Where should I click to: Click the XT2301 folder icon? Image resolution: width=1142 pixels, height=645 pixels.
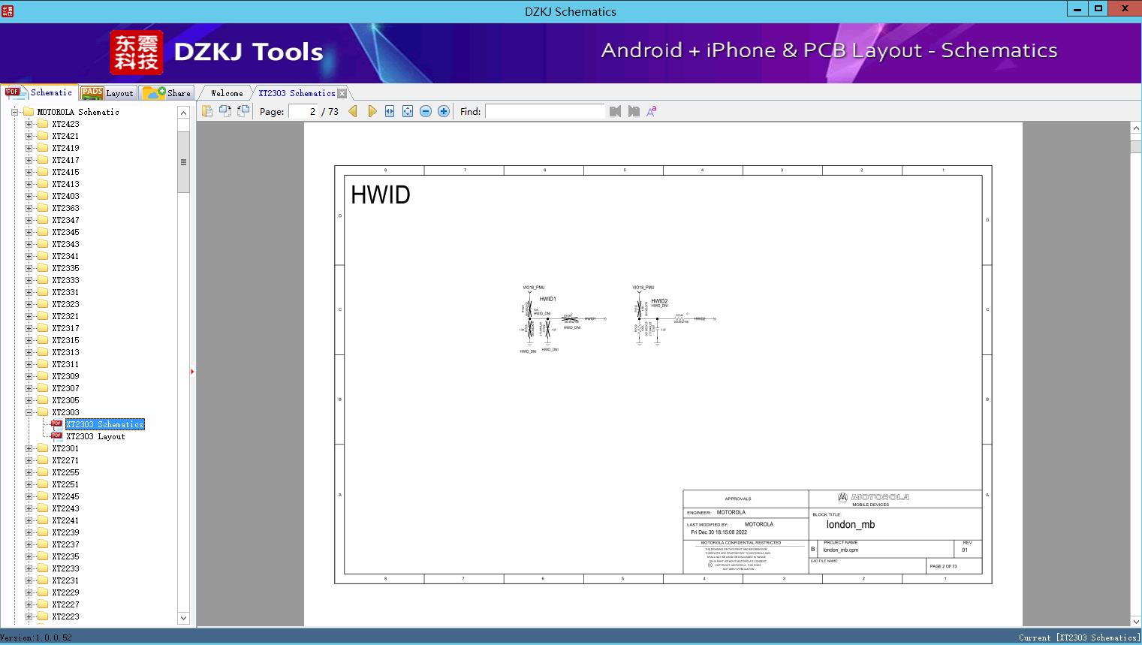tap(43, 448)
